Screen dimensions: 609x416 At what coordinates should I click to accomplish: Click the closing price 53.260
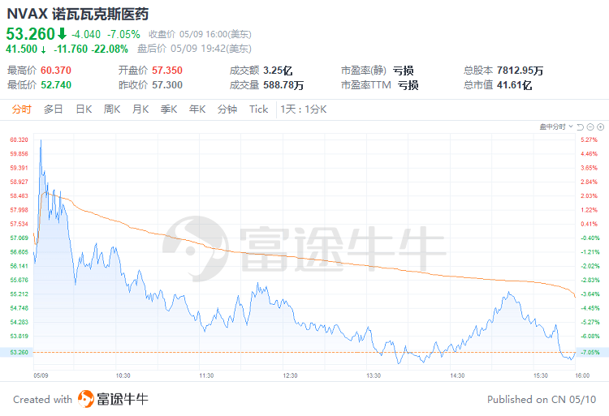30,34
